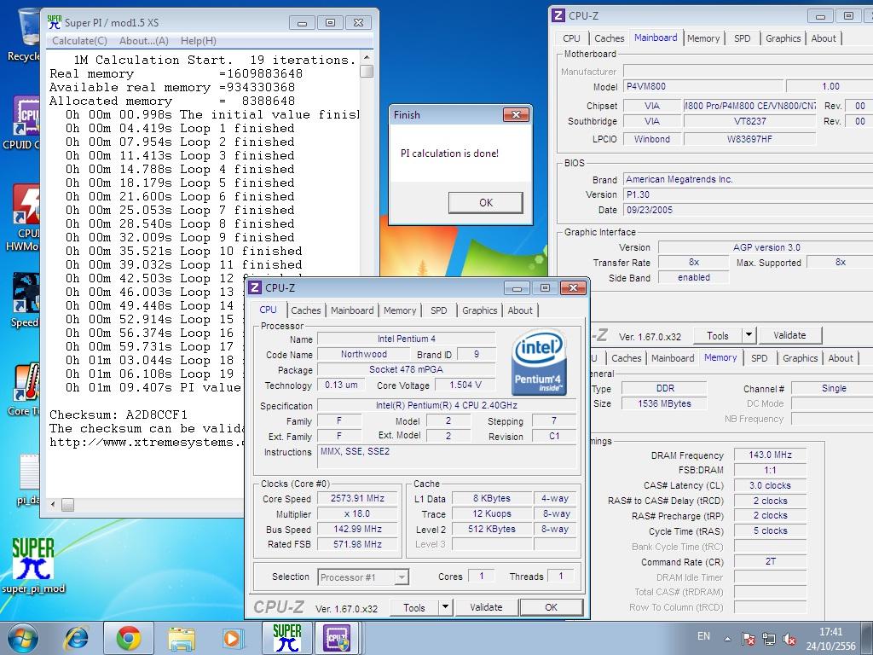Open the super_pi_mod desktop icon
The height and width of the screenshot is (655, 873).
coord(33,565)
